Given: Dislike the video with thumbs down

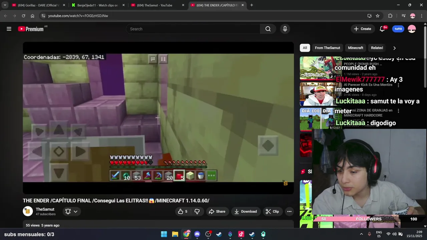Looking at the screenshot, I should tap(197, 211).
